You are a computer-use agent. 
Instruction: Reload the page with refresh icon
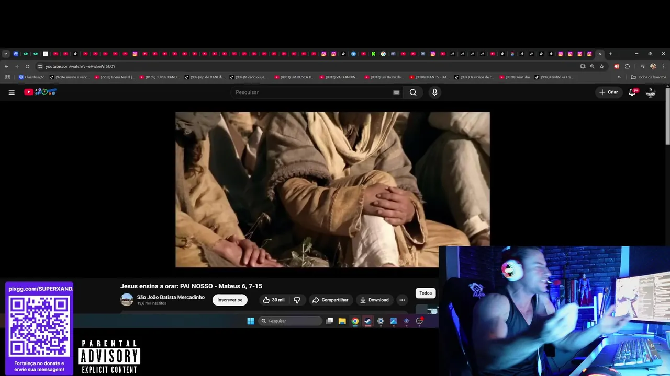click(27, 66)
